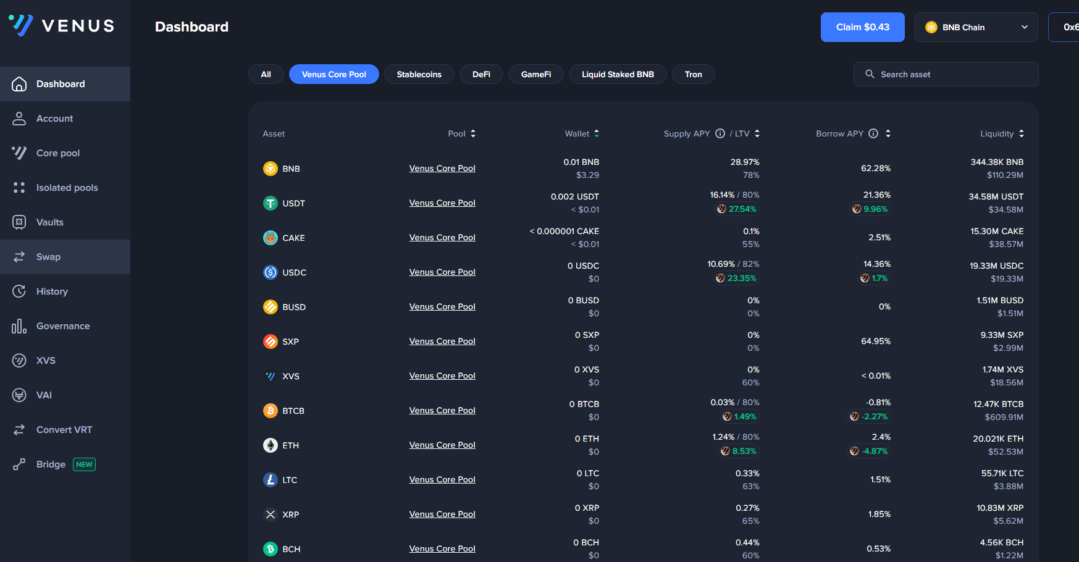Click Claim $0.43 button
Image resolution: width=1079 pixels, height=562 pixels.
863,27
